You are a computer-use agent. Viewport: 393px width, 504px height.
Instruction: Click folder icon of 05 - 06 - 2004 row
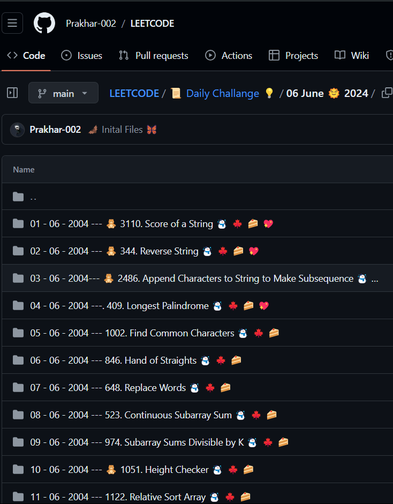[x=18, y=333]
